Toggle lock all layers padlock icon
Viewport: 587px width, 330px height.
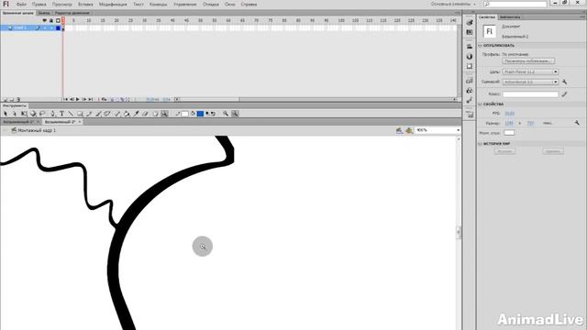pyautogui.click(x=51, y=20)
